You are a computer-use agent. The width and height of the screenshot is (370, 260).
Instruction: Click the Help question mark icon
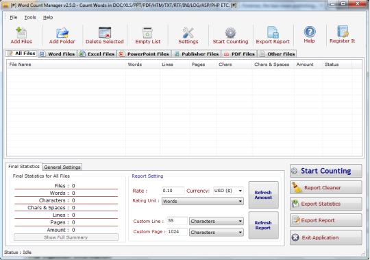click(x=310, y=32)
